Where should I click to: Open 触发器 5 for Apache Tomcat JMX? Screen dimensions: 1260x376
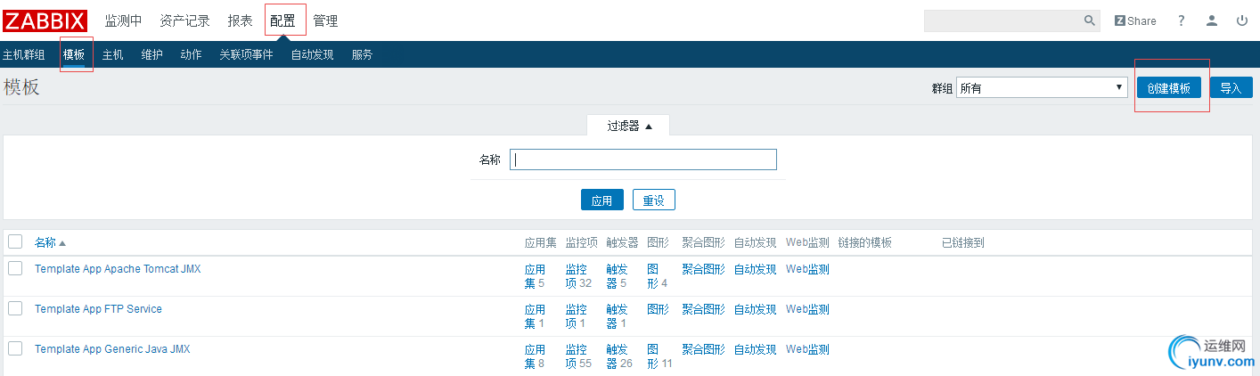(617, 276)
